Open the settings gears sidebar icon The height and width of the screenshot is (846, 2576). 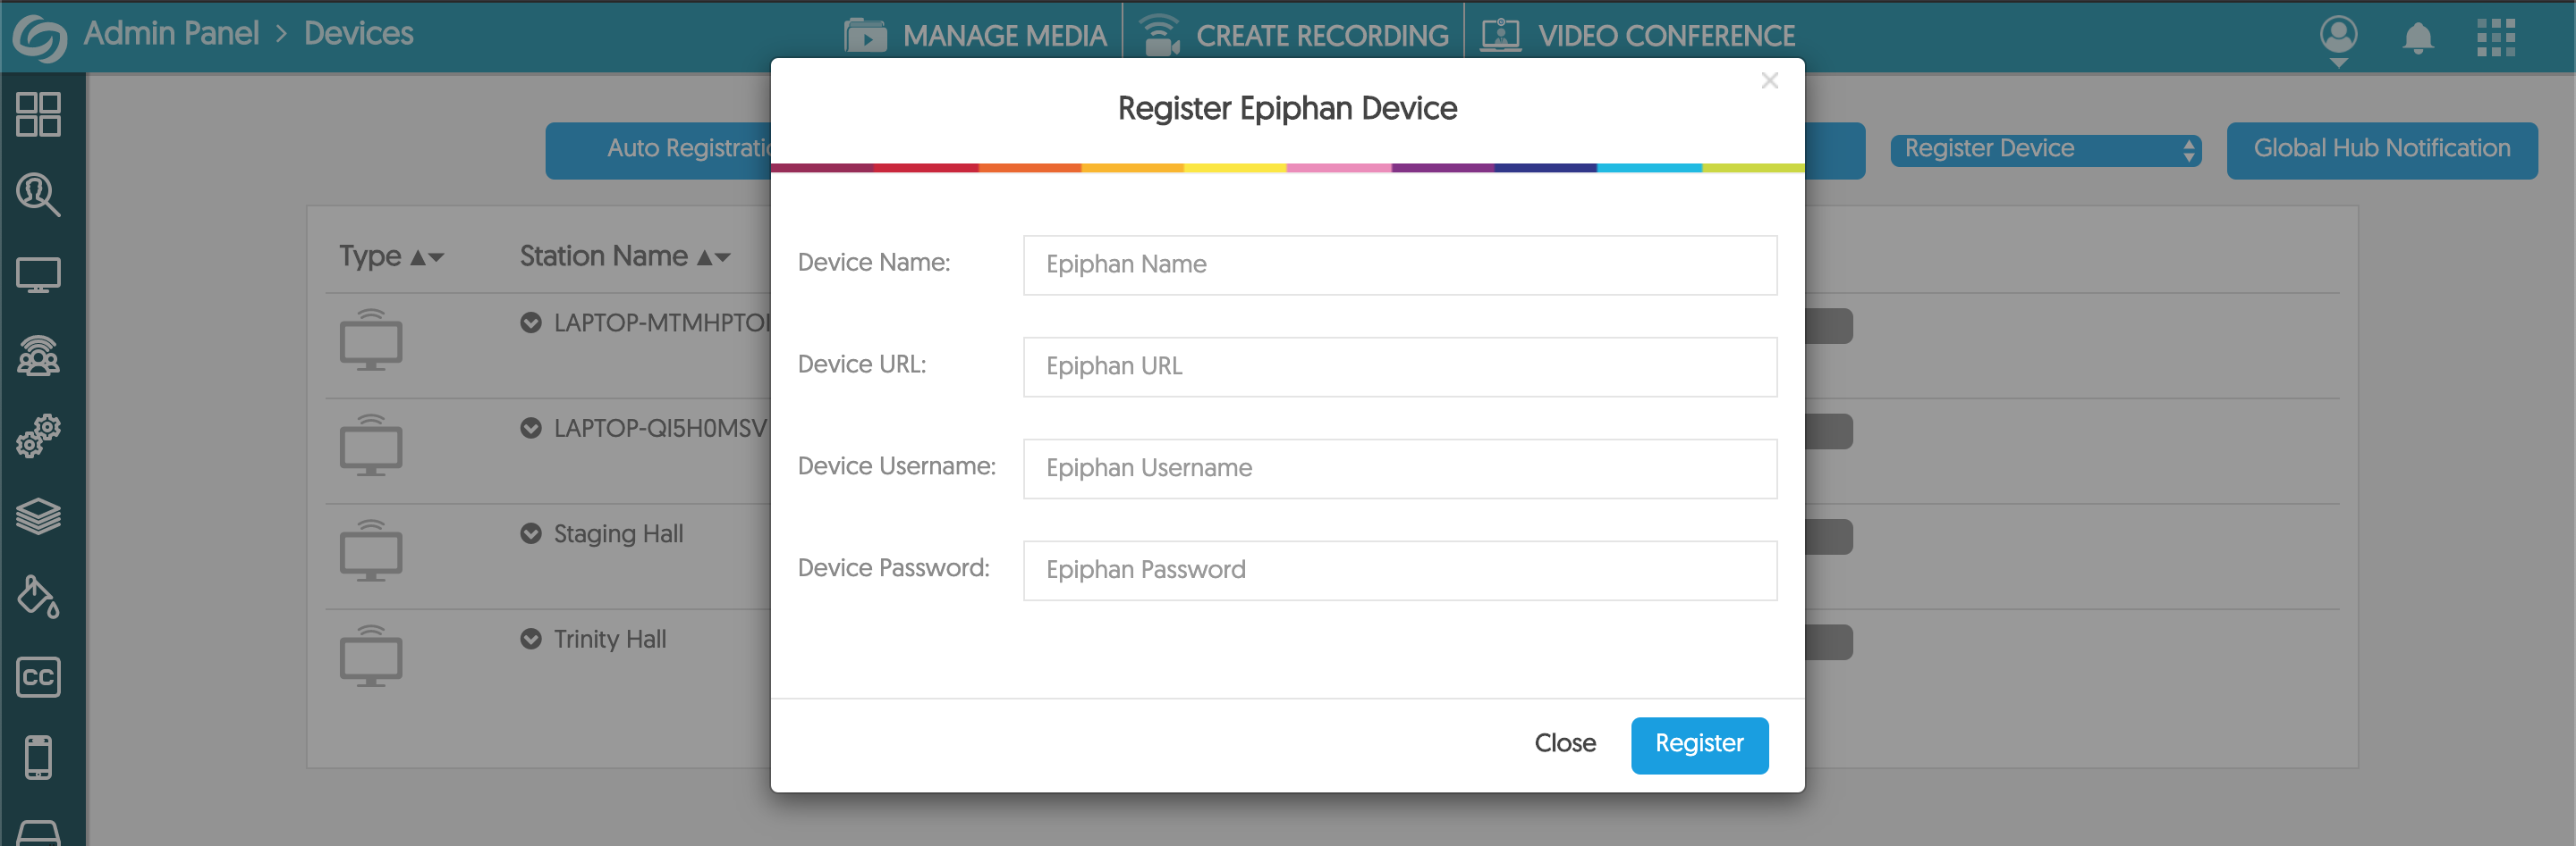[x=38, y=437]
